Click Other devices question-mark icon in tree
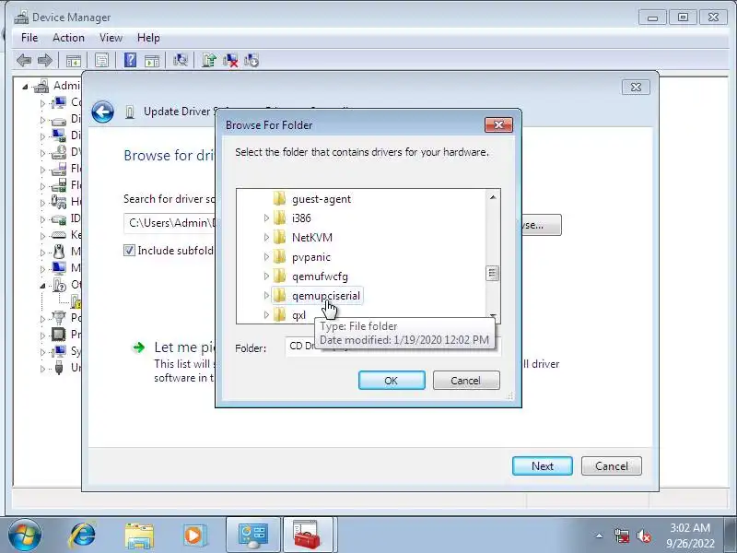The width and height of the screenshot is (737, 553). 59,285
